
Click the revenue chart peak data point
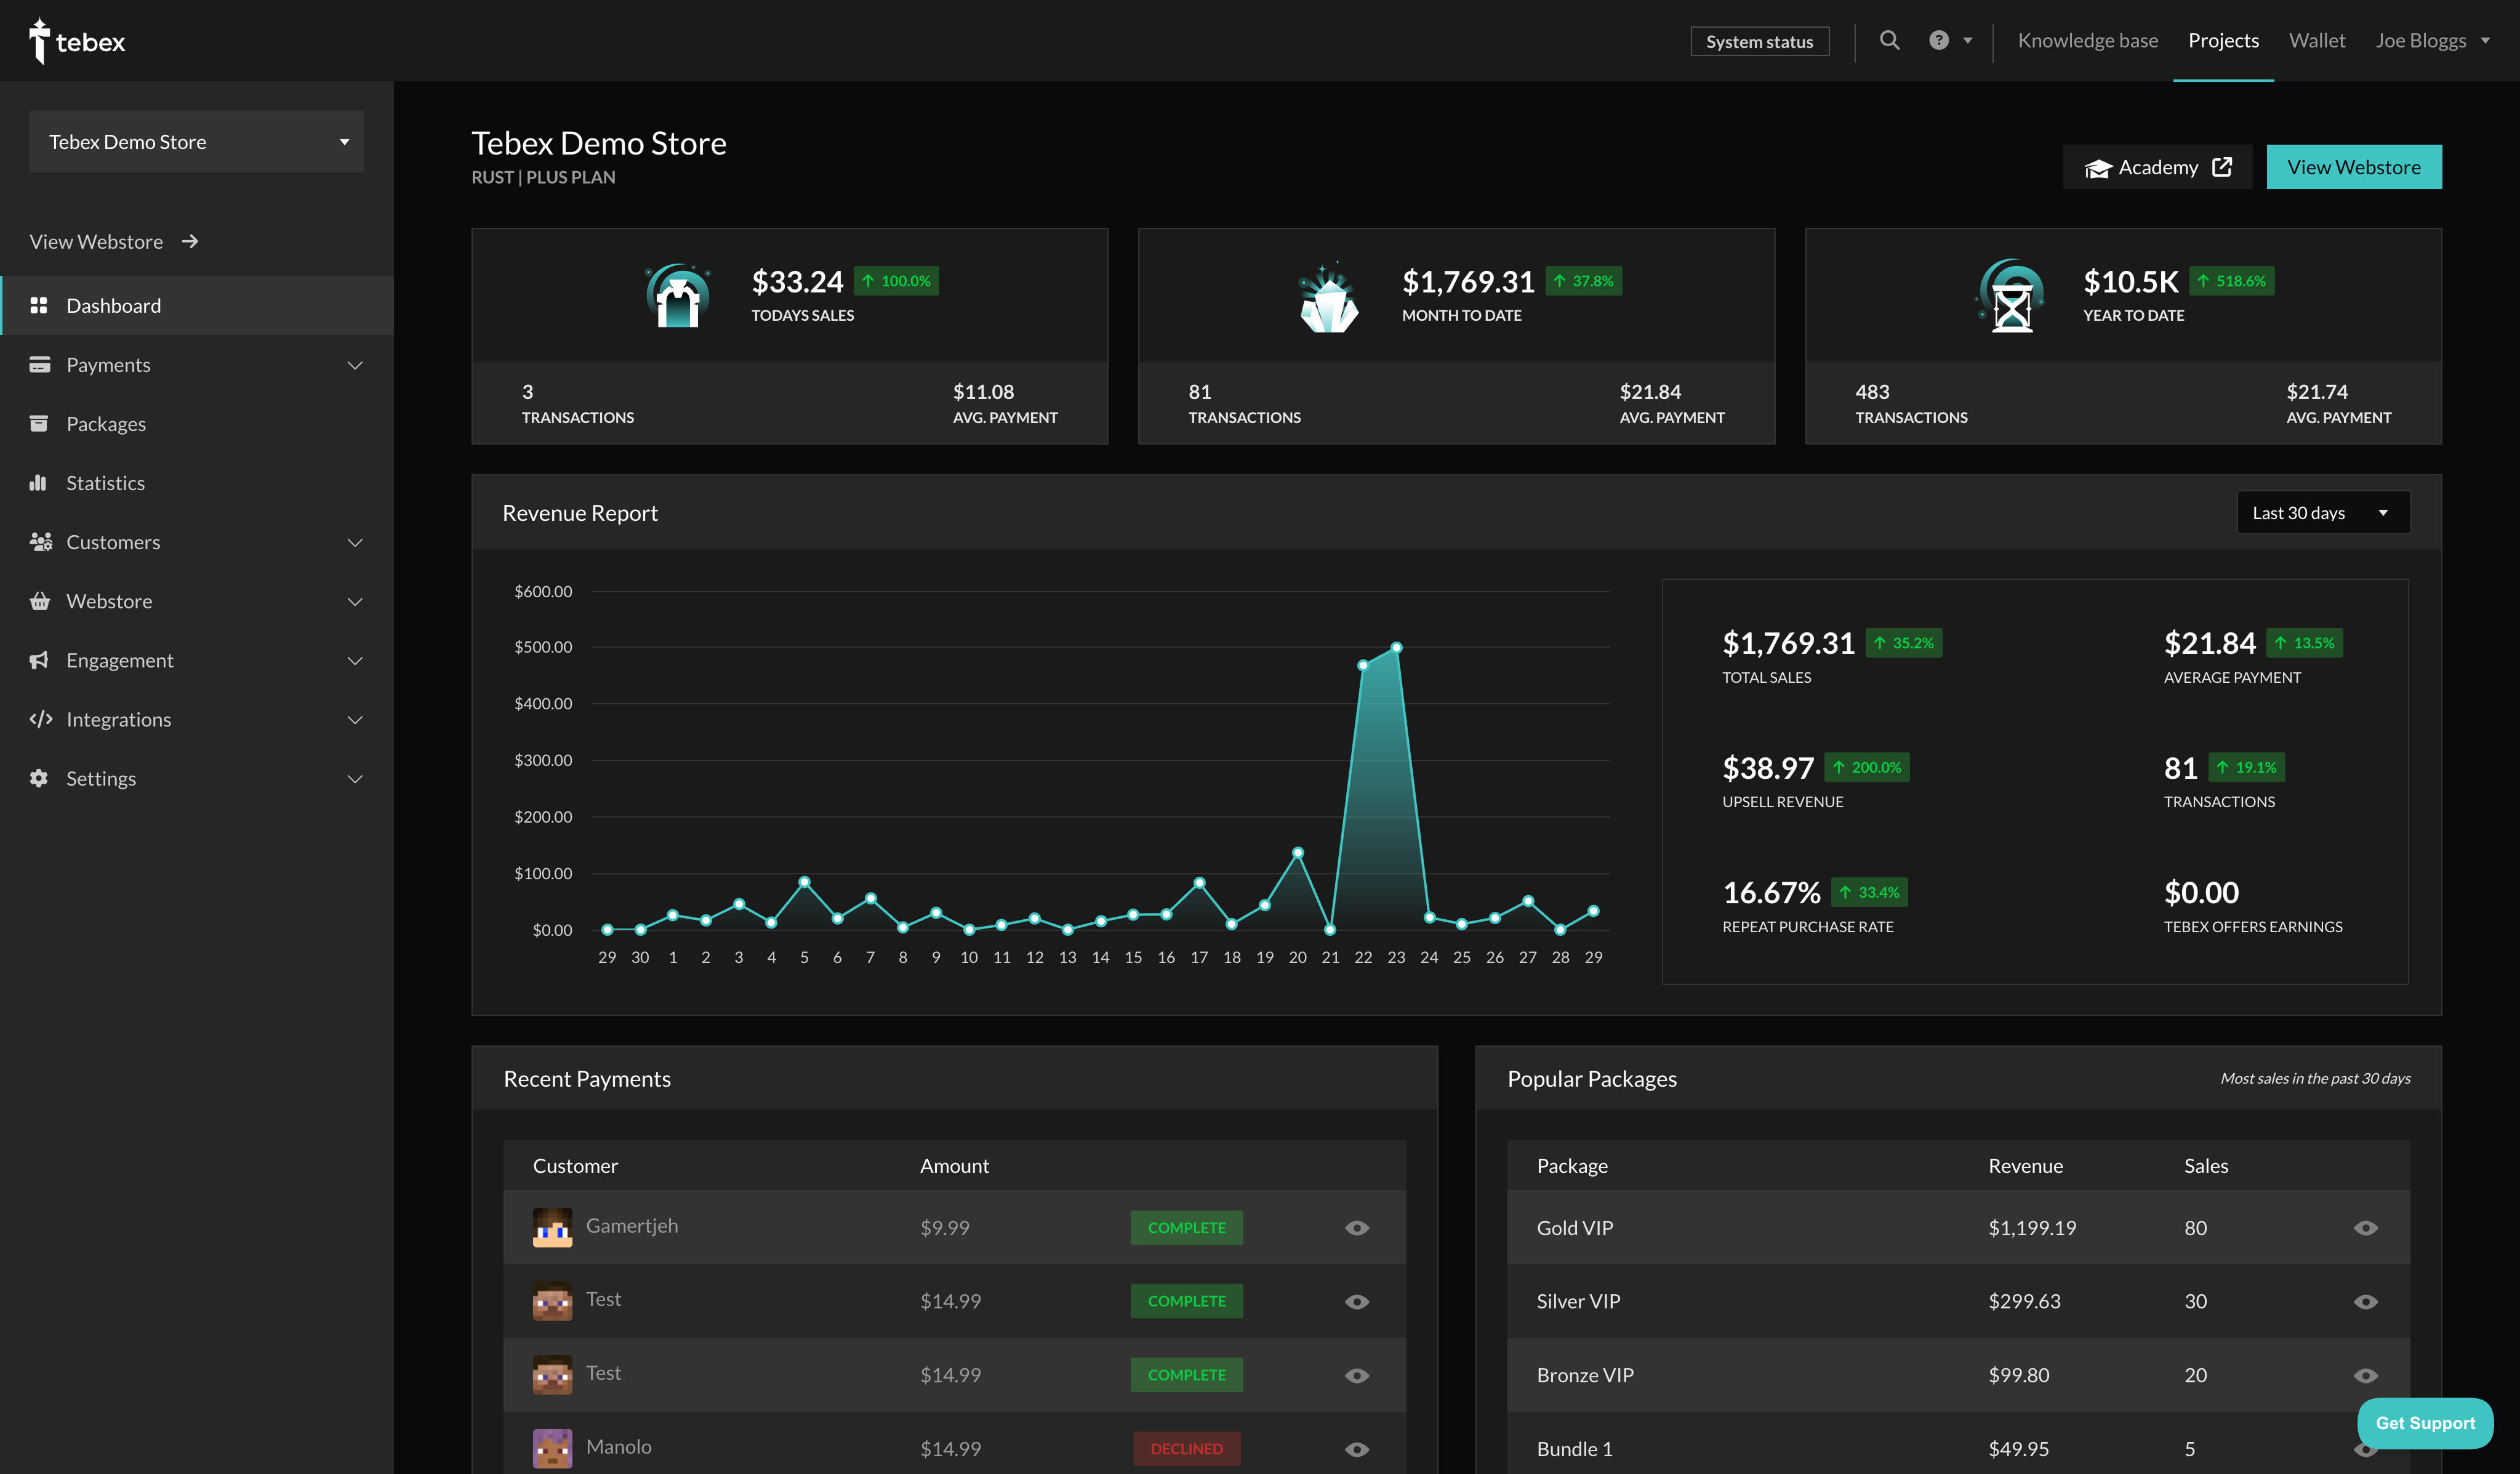(x=1396, y=647)
